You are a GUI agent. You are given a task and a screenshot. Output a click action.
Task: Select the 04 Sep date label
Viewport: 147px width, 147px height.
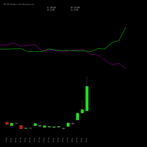click(x=21, y=140)
